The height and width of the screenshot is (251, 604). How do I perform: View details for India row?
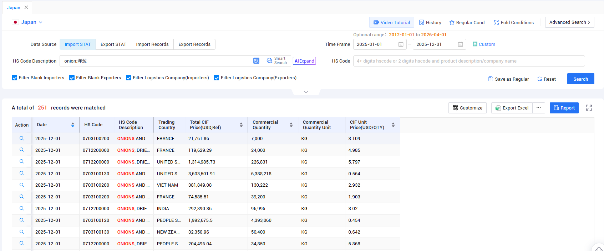pos(22,208)
